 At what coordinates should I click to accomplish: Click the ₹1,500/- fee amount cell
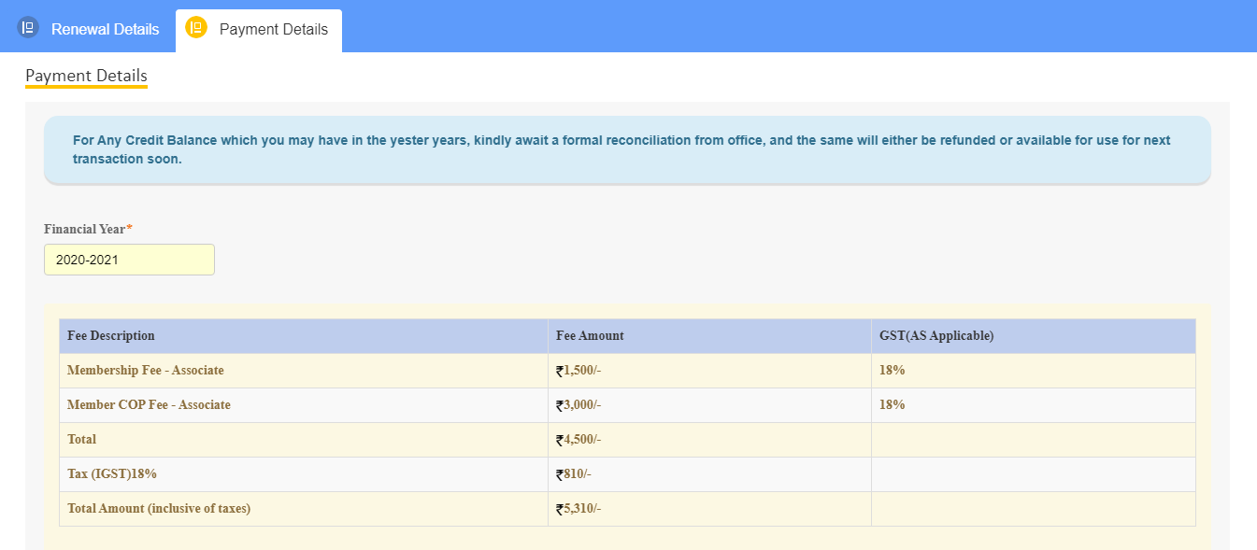click(579, 371)
